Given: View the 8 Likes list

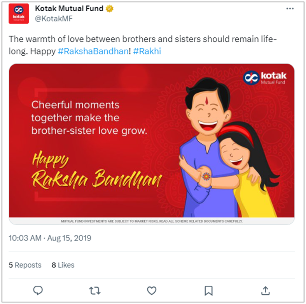Looking at the screenshot, I should tap(63, 265).
